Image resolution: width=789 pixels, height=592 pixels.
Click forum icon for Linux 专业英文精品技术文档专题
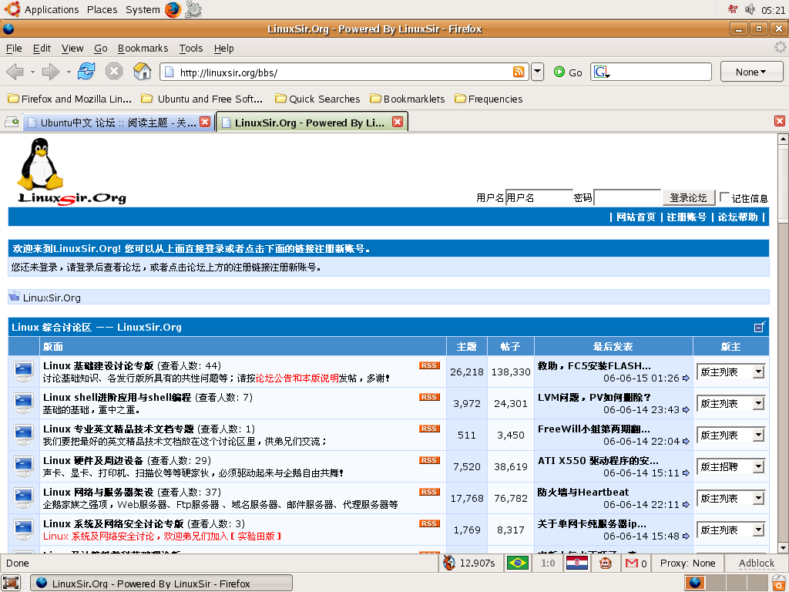click(24, 435)
